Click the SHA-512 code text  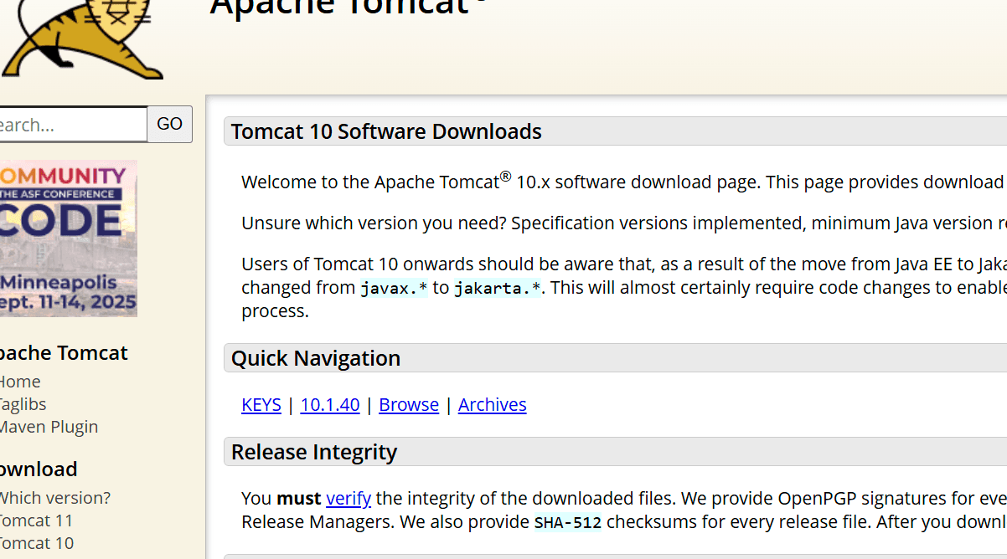point(568,523)
